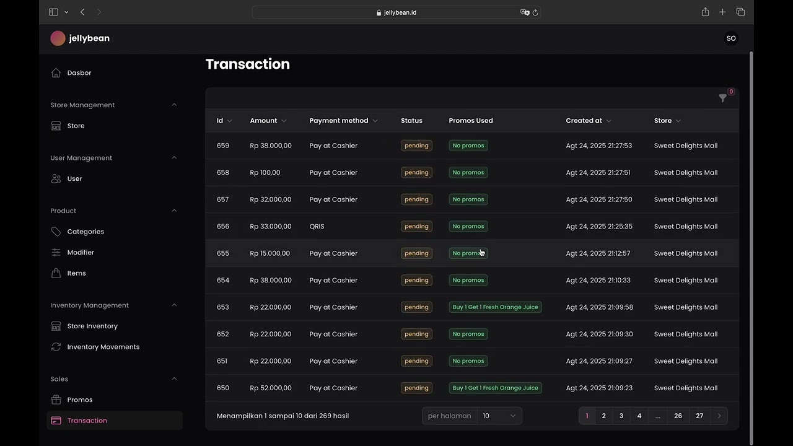Go to page 26
Viewport: 793px width, 446px height.
[678, 416]
